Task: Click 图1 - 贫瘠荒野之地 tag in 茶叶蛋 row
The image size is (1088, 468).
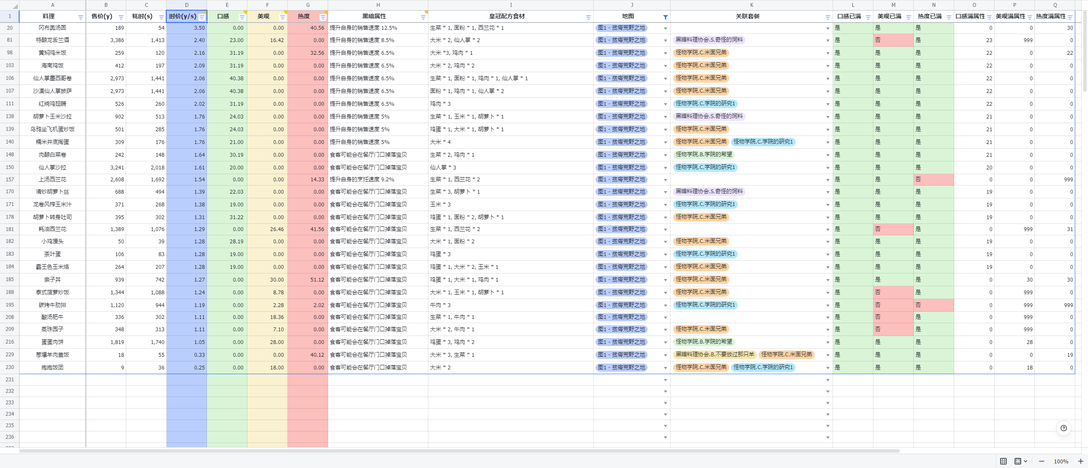Action: (x=621, y=254)
